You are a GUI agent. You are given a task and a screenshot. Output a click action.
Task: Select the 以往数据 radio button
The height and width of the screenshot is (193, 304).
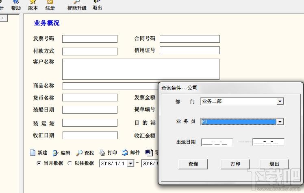coord(69,163)
